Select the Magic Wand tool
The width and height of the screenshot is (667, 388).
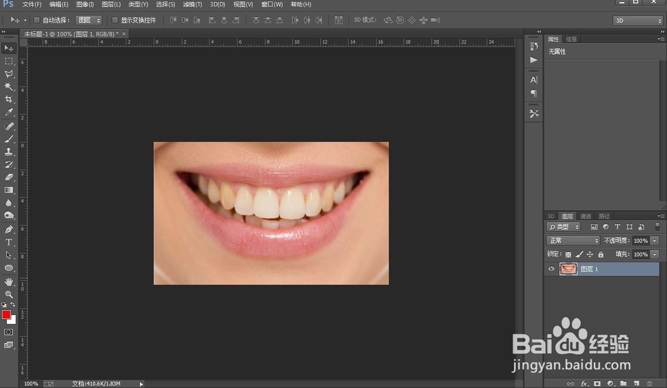(9, 87)
